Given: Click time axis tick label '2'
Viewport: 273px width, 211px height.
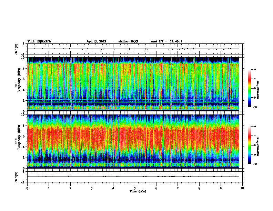Looking at the screenshot, I should 70,188.
